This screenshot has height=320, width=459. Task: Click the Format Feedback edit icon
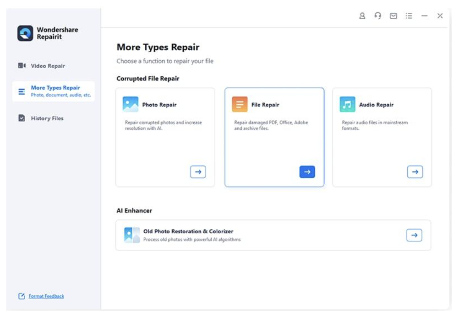[x=22, y=296]
